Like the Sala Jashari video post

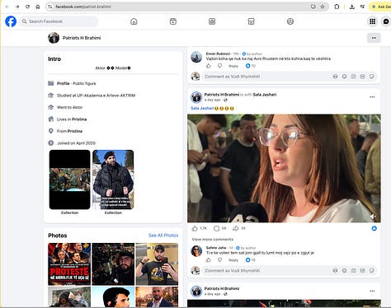point(195,228)
